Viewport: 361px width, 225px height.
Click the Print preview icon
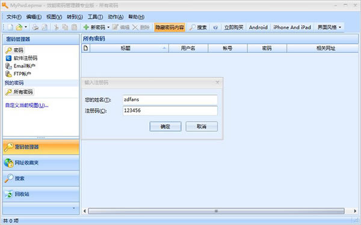[45, 28]
